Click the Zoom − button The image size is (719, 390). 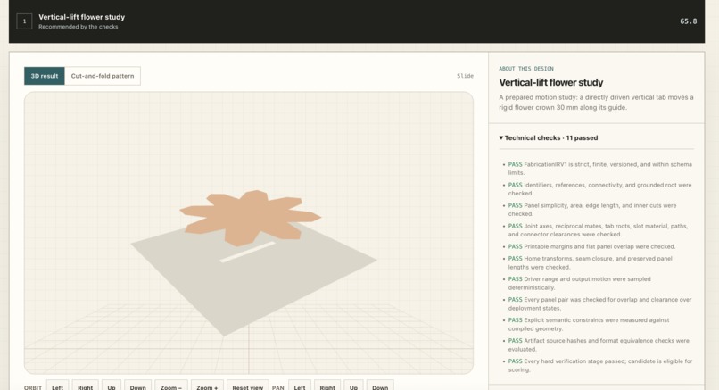[x=171, y=386]
